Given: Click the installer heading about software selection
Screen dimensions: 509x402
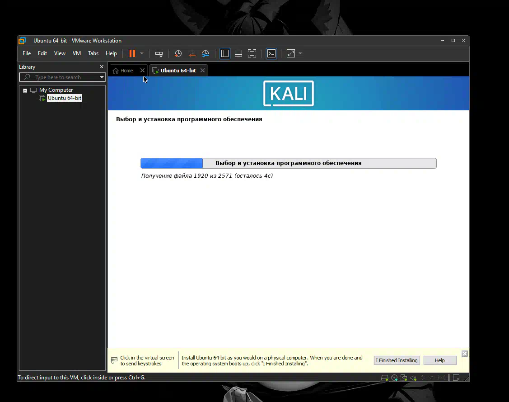Looking at the screenshot, I should [x=189, y=119].
